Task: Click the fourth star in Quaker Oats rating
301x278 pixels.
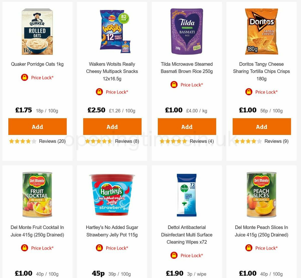Action: tap(28, 141)
